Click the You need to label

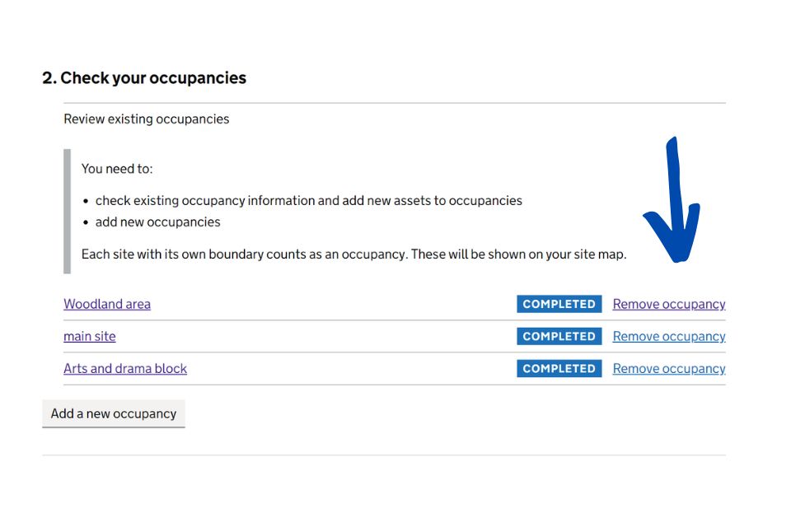(117, 168)
